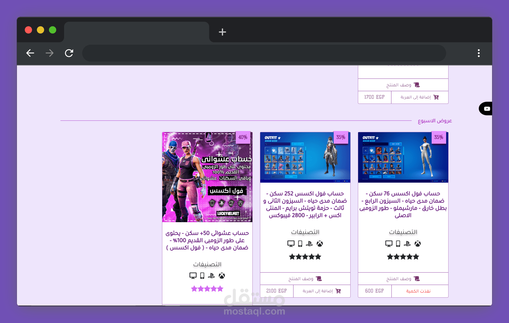Open the random account 40% product image
Screen dimensions: 509x323
point(207,177)
